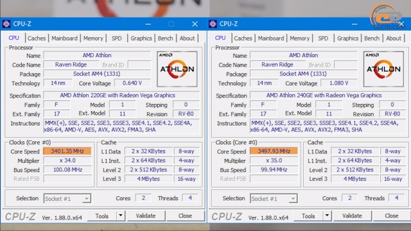Minimize the left CPU-Z window
Screen dimensions: 411x231
click(x=148, y=24)
